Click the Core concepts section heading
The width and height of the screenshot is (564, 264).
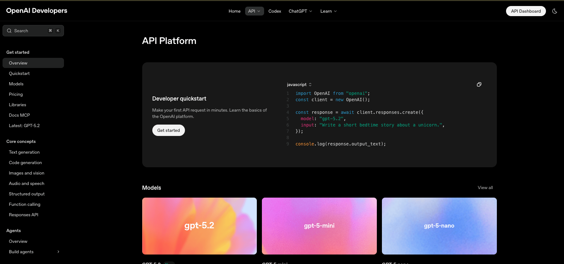[21, 141]
